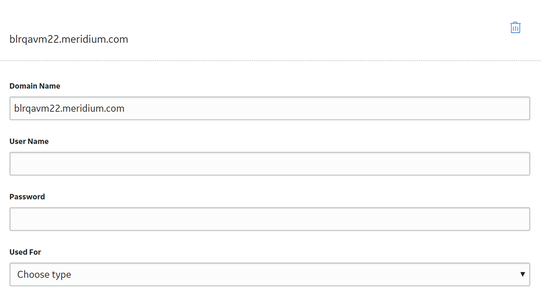
Task: Click the Used For dropdown arrow
Action: (522, 274)
